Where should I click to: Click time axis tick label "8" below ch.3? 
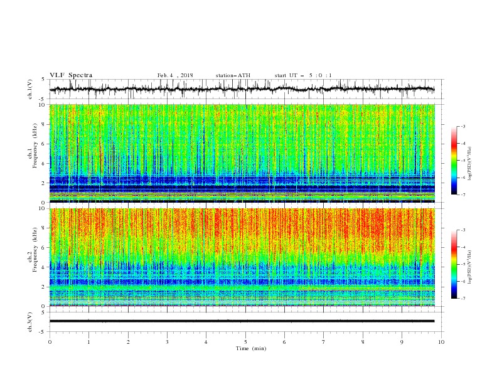tap(363, 342)
